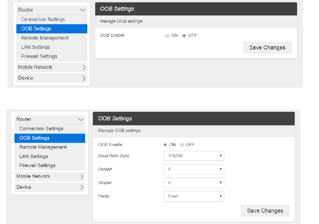This screenshot has width=319, height=224.
Task: Open LAN Settings in upper sidebar
Action: (x=36, y=47)
